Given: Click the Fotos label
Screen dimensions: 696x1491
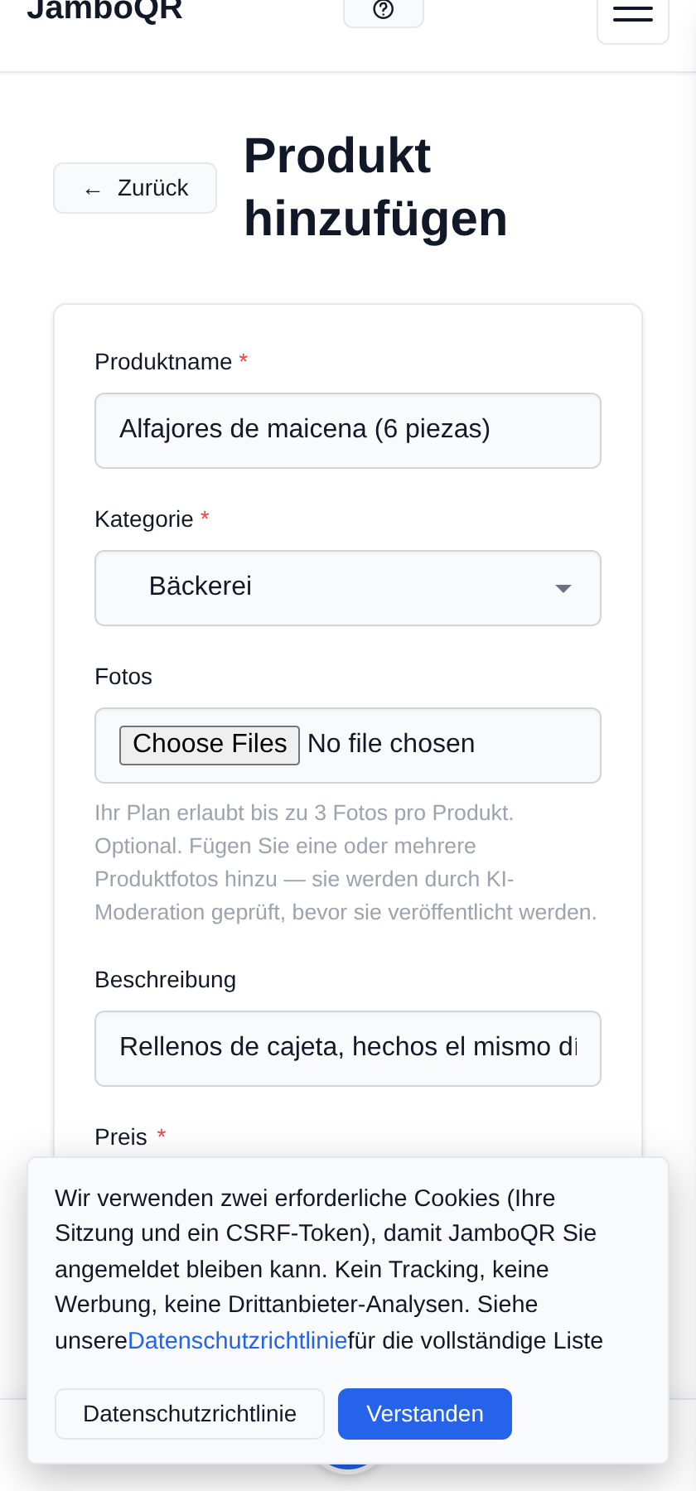Looking at the screenshot, I should pyautogui.click(x=123, y=677).
